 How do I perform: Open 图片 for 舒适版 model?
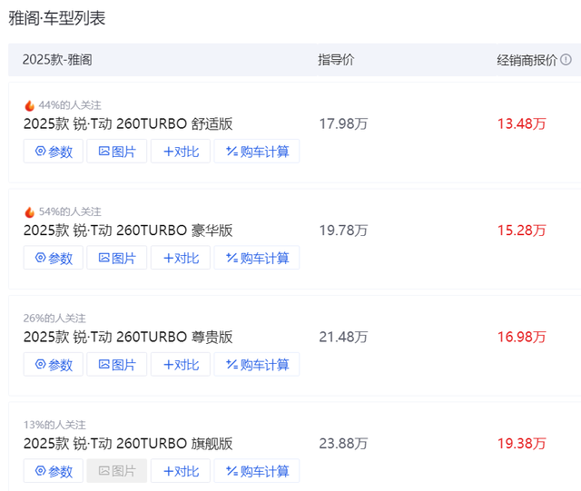click(117, 152)
